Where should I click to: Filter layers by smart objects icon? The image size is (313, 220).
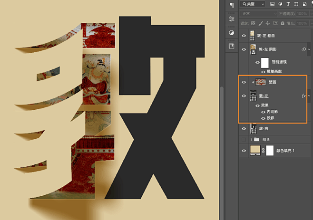tap(304, 4)
